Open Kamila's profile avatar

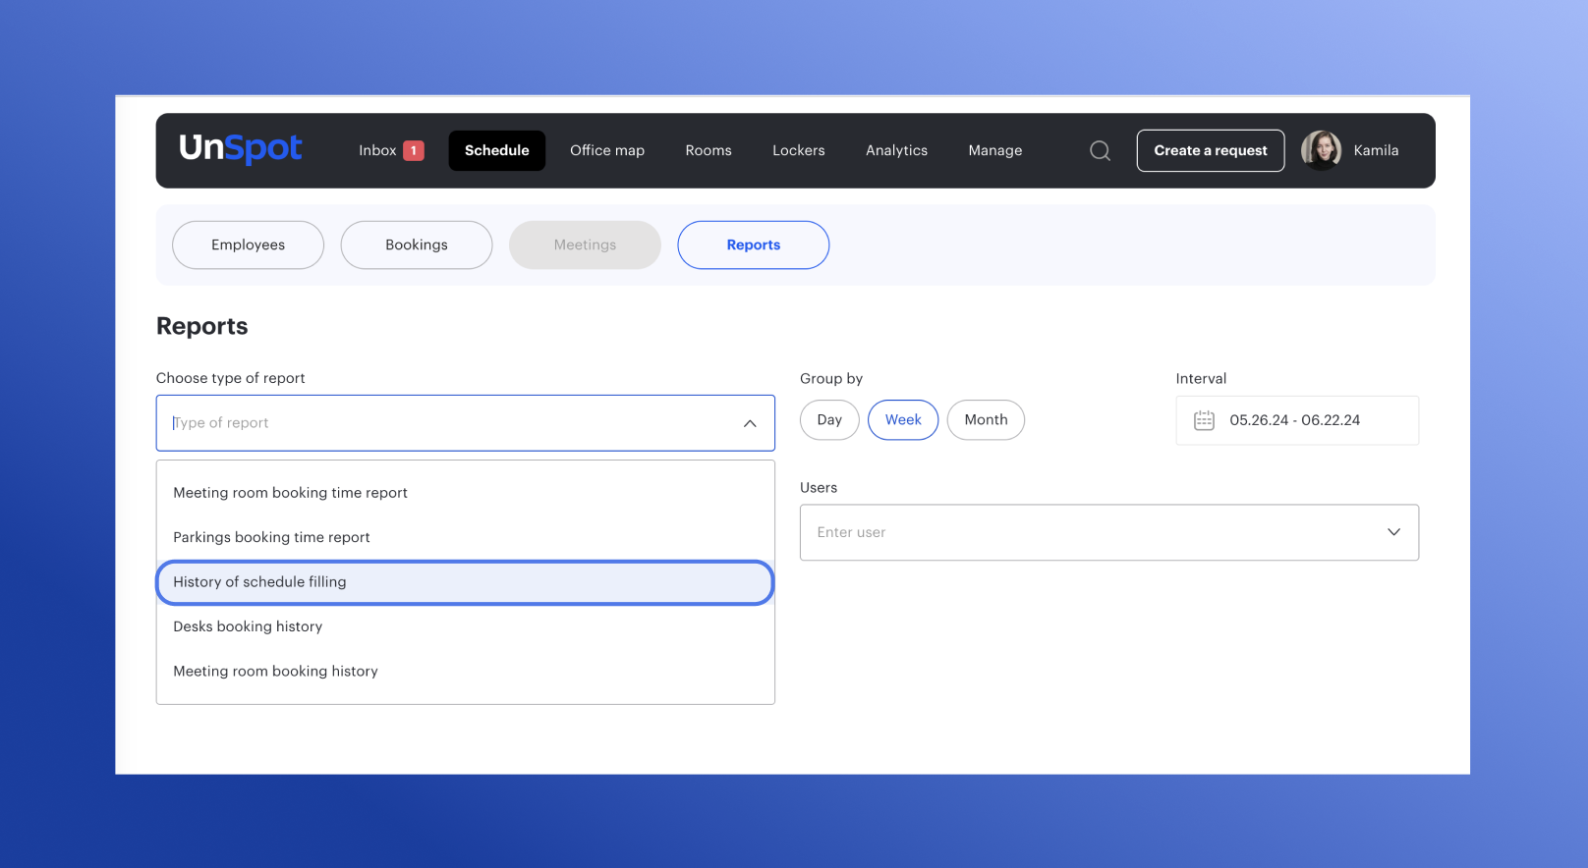[1321, 150]
